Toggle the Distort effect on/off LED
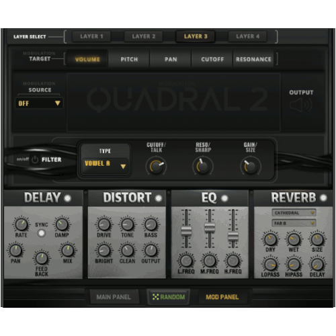 tap(159, 198)
